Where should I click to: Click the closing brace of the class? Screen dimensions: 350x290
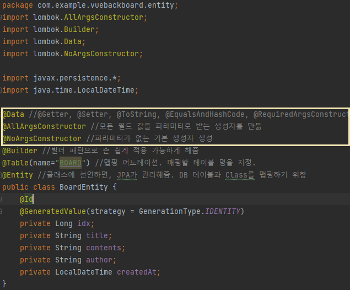(x=4, y=284)
